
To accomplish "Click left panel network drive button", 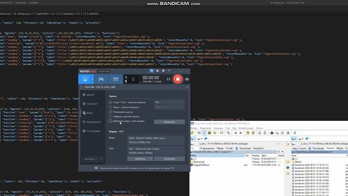I will point(206,138).
